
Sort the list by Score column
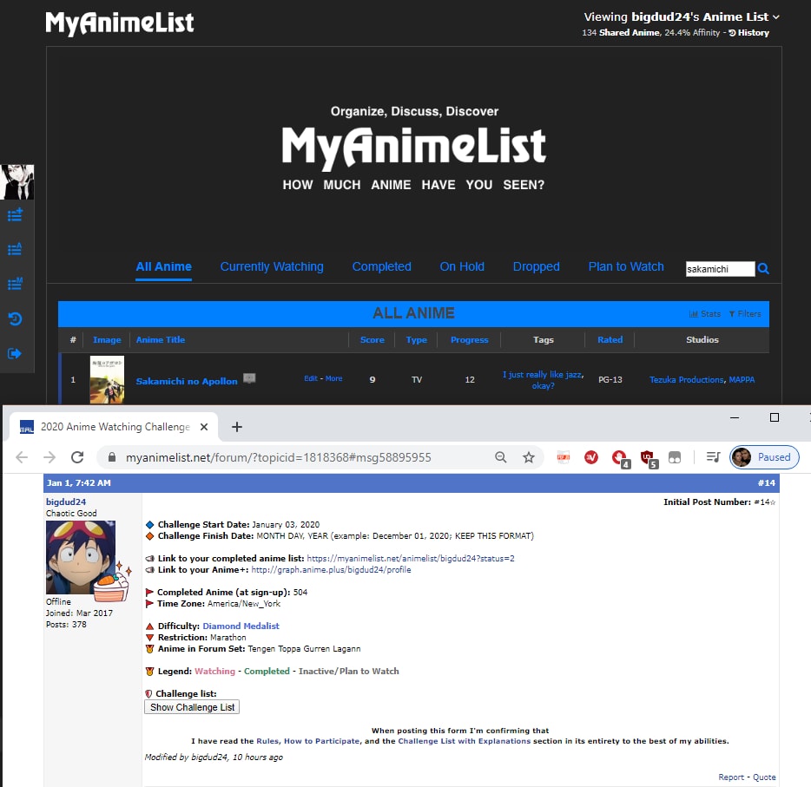point(373,340)
